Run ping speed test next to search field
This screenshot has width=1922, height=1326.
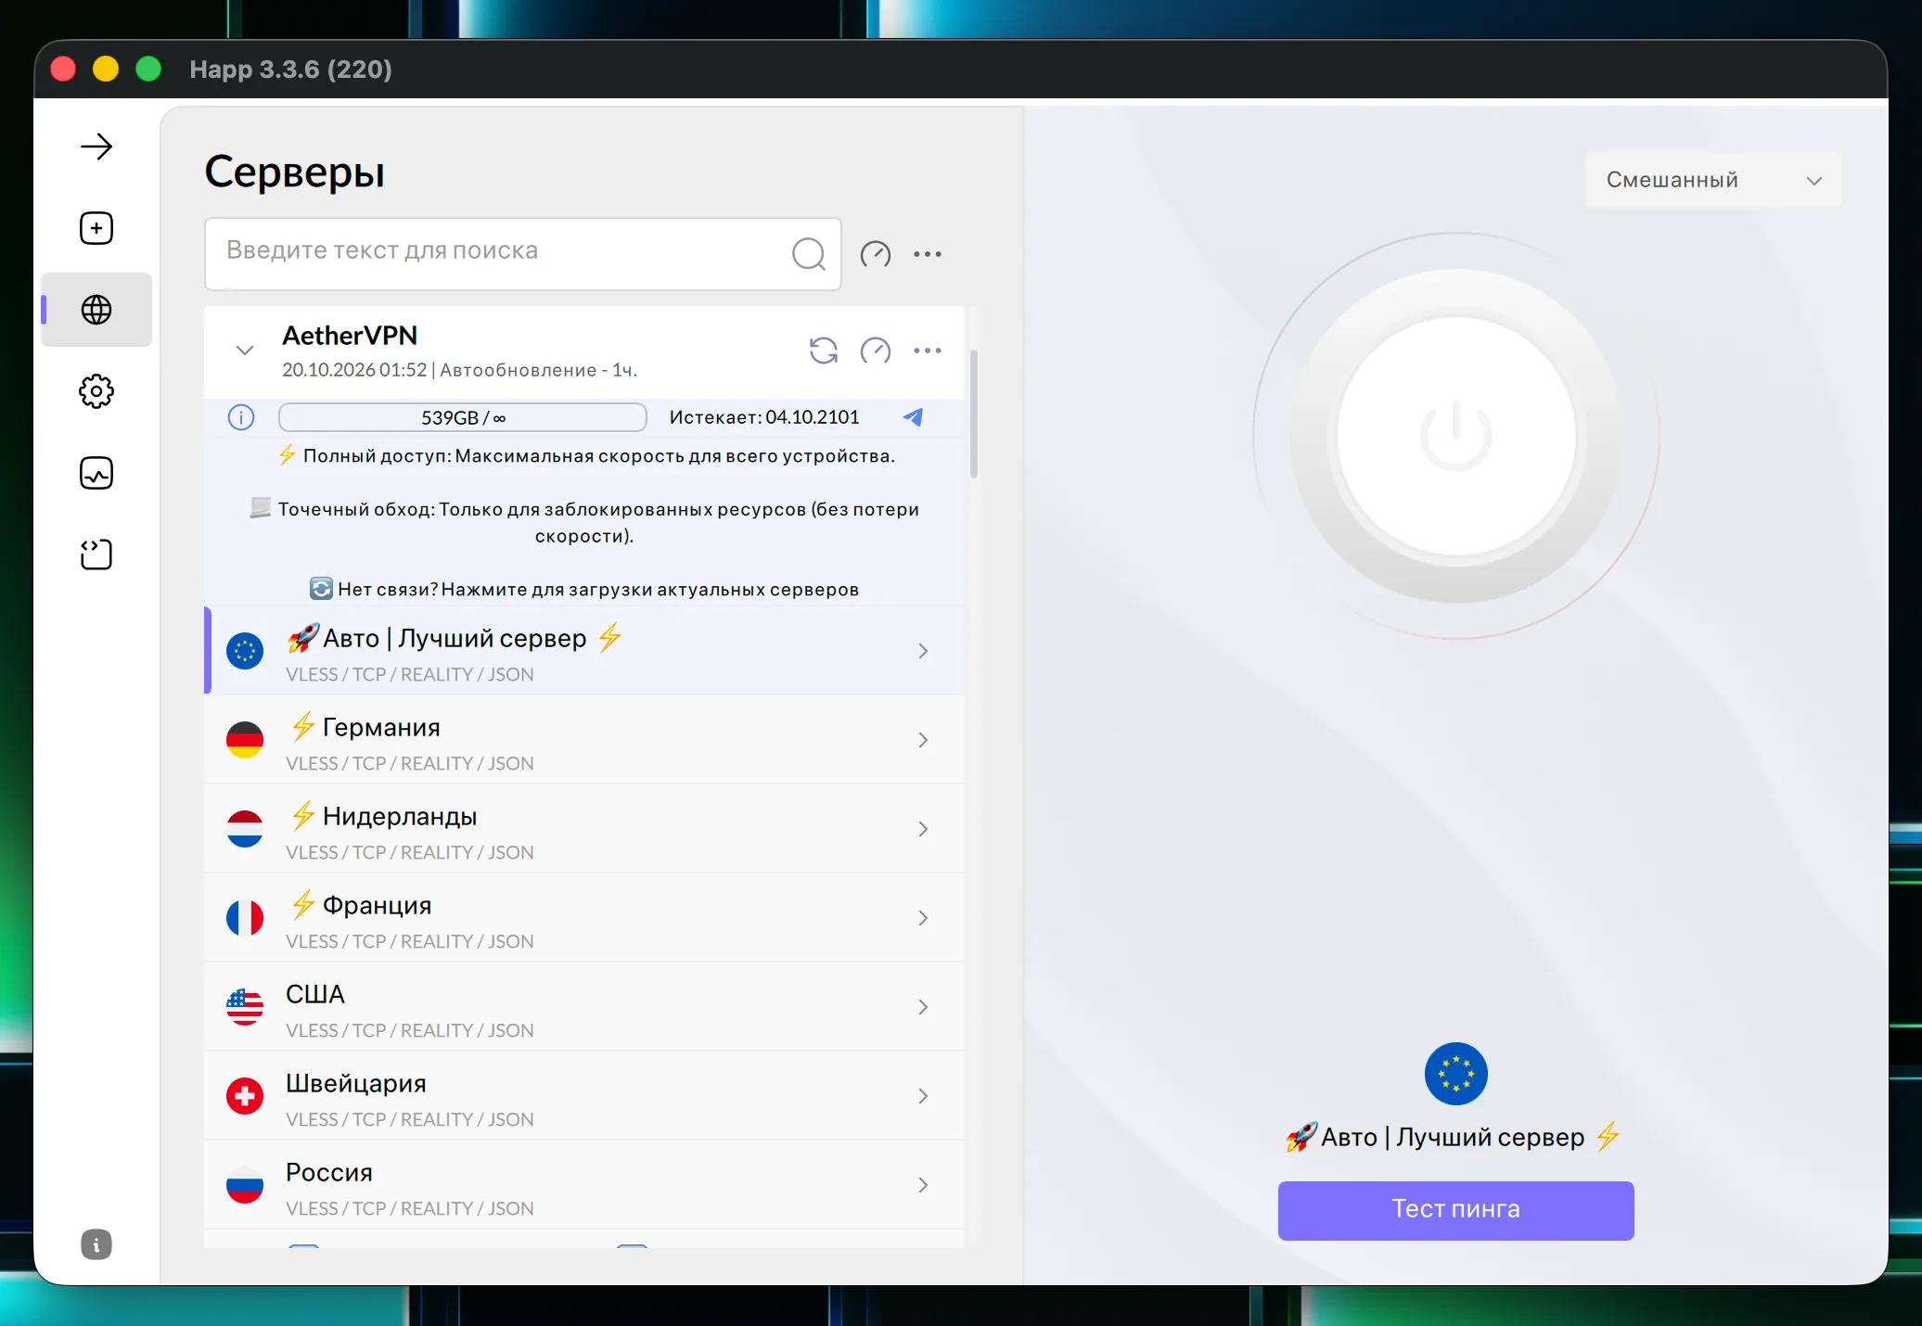pos(876,254)
